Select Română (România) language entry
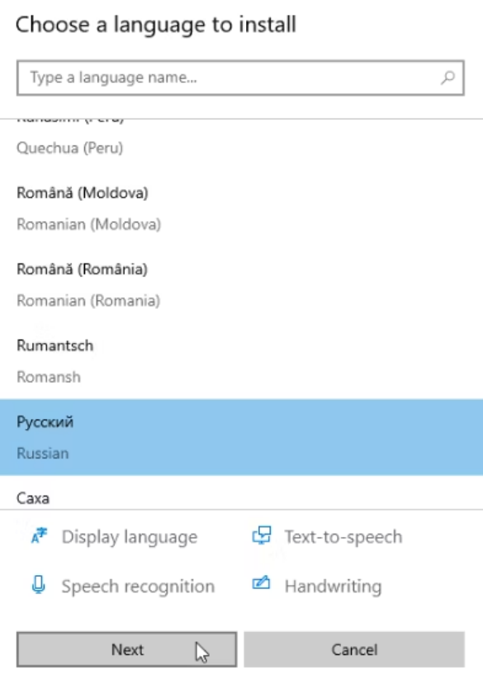The height and width of the screenshot is (680, 483). [241, 285]
